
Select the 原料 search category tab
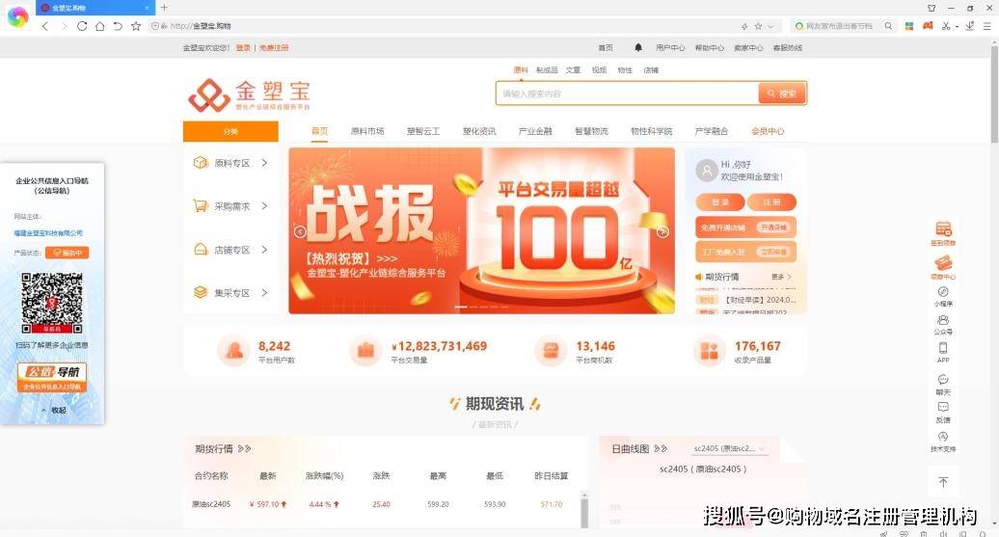(x=521, y=70)
